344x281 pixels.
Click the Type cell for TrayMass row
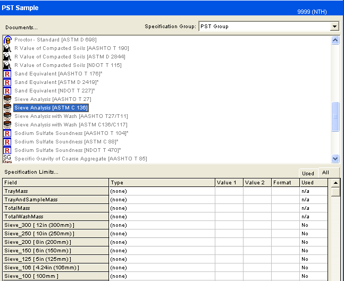(x=162, y=191)
